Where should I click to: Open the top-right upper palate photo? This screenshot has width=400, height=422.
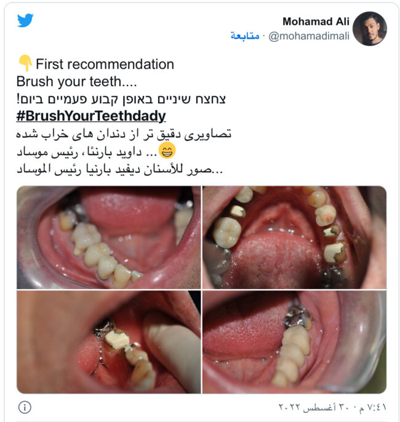click(x=295, y=237)
